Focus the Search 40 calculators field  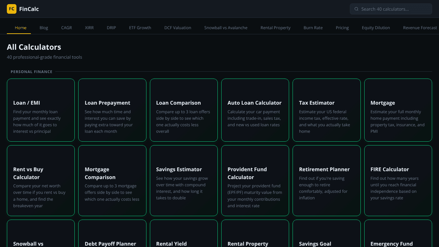point(391,9)
